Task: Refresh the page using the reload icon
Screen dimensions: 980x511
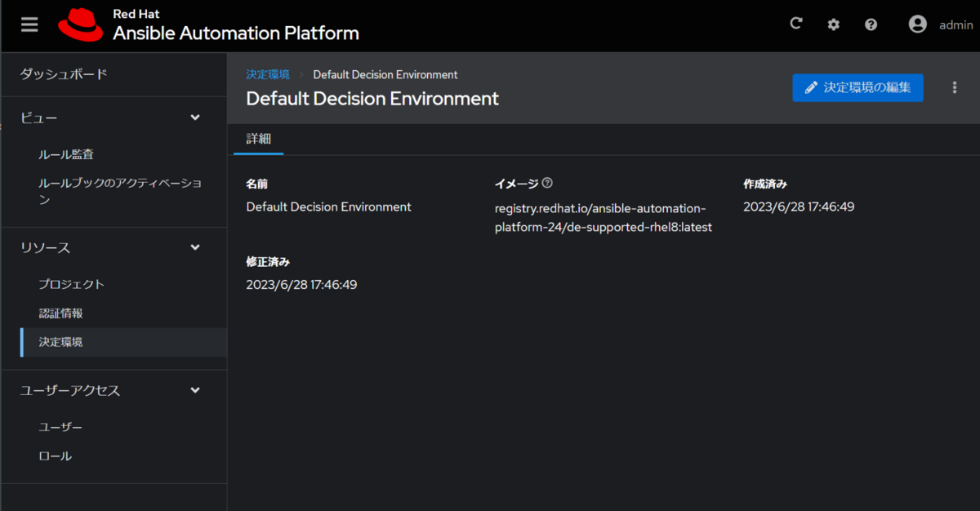Action: (x=796, y=24)
